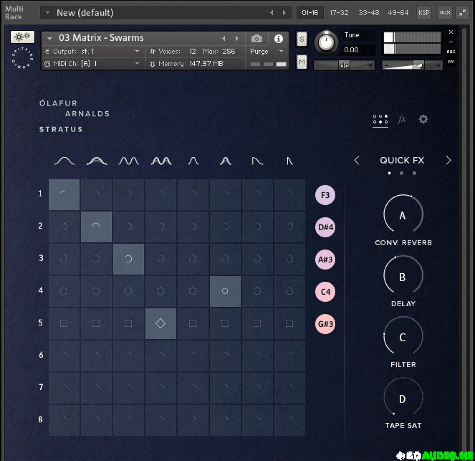
Task: Click the camera snapshot icon
Action: [x=256, y=38]
